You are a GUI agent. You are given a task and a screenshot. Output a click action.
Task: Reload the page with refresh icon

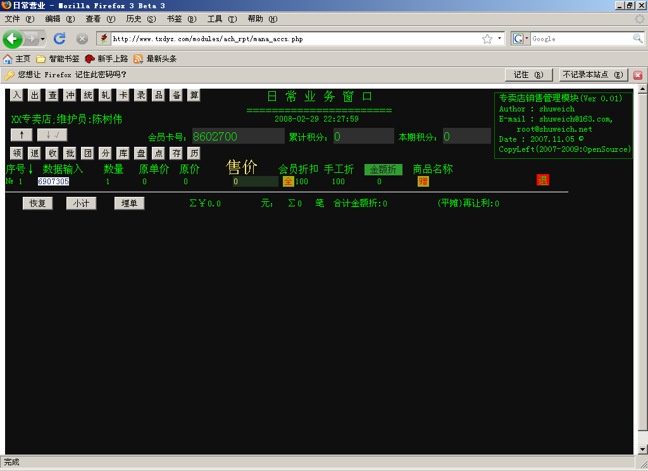point(60,39)
